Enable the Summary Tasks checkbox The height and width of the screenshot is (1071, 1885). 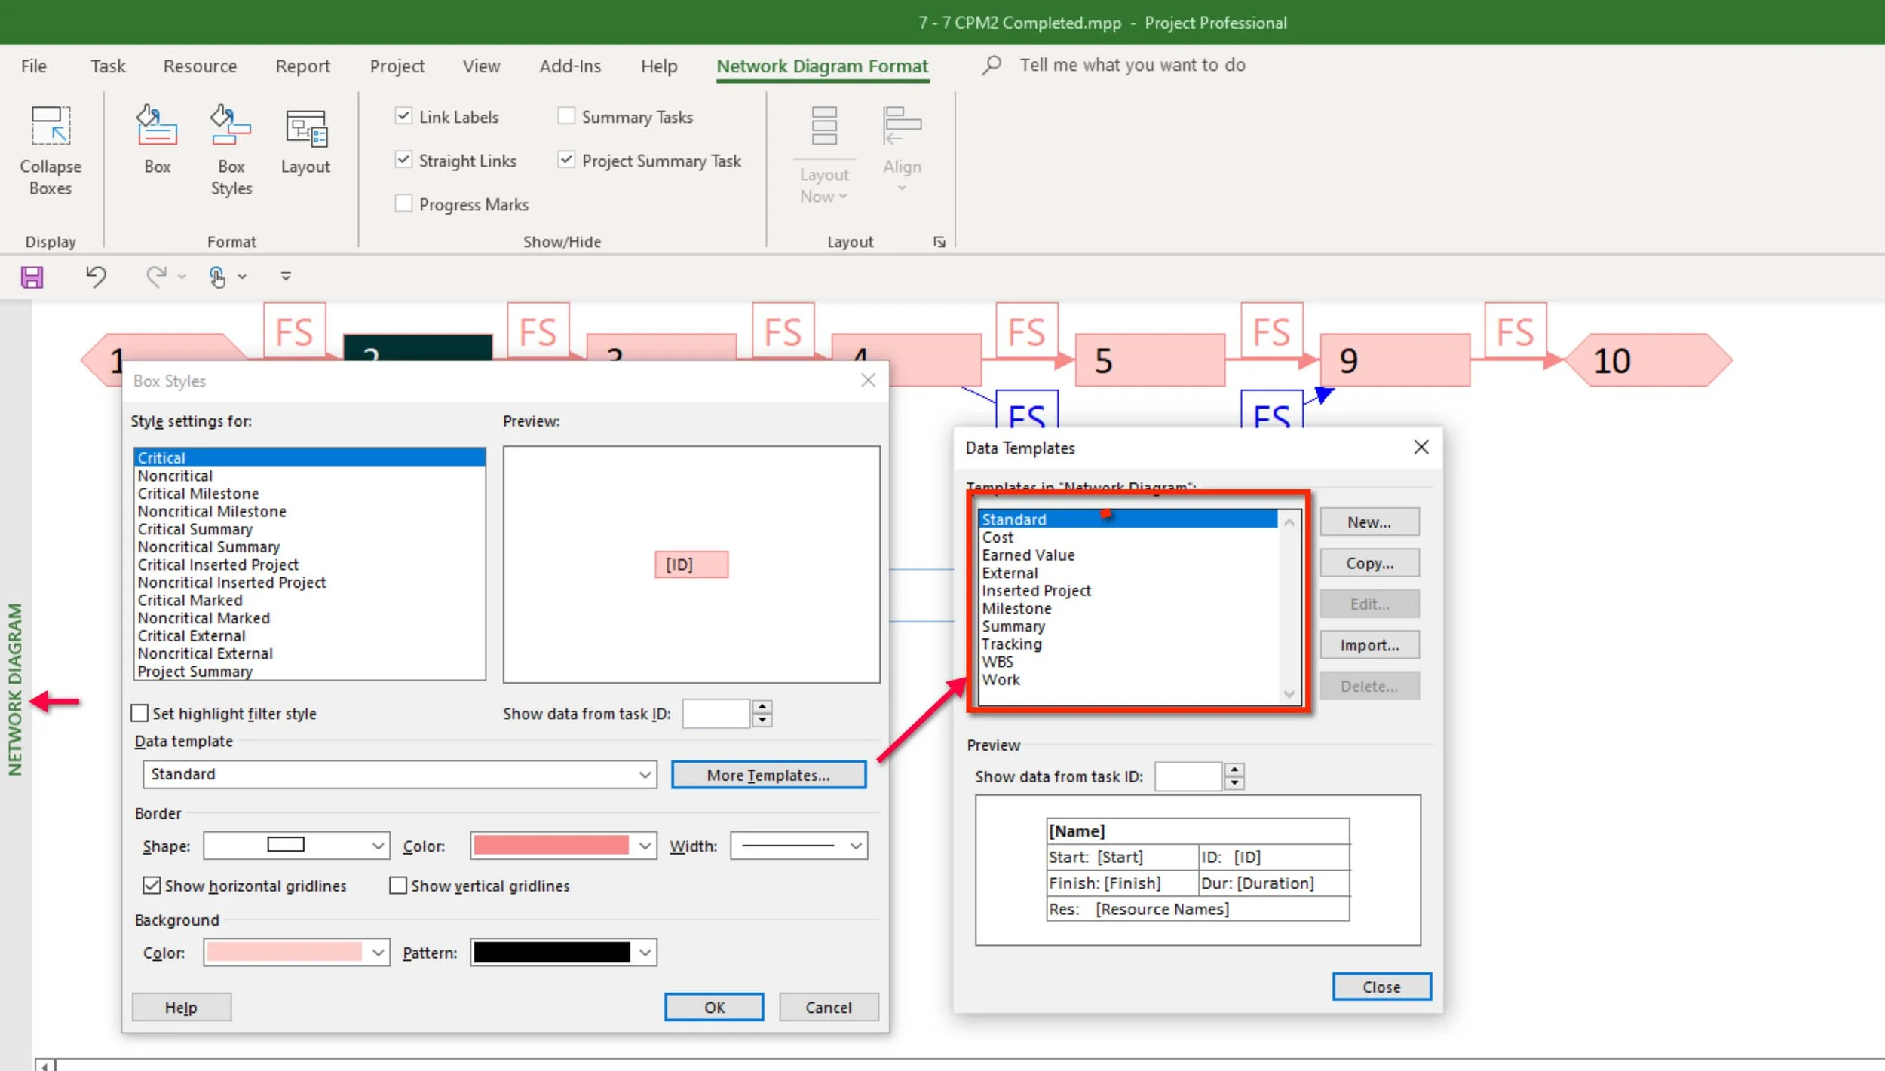(x=566, y=116)
